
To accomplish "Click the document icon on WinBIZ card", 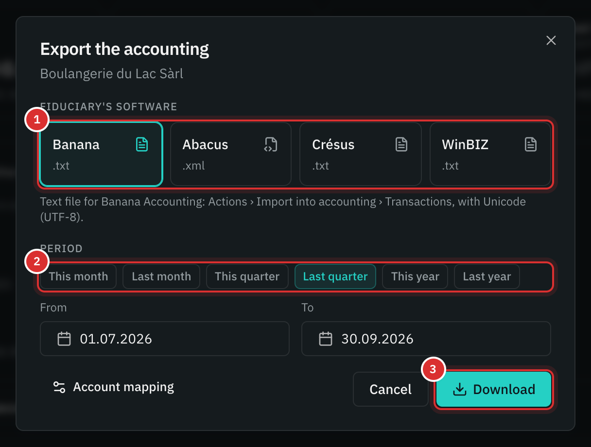I will (x=531, y=144).
